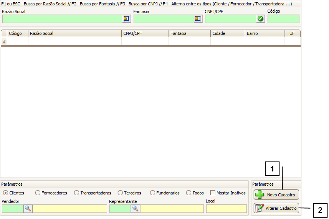
Task: Sort by the Razão Social column header
Action: (x=75, y=34)
